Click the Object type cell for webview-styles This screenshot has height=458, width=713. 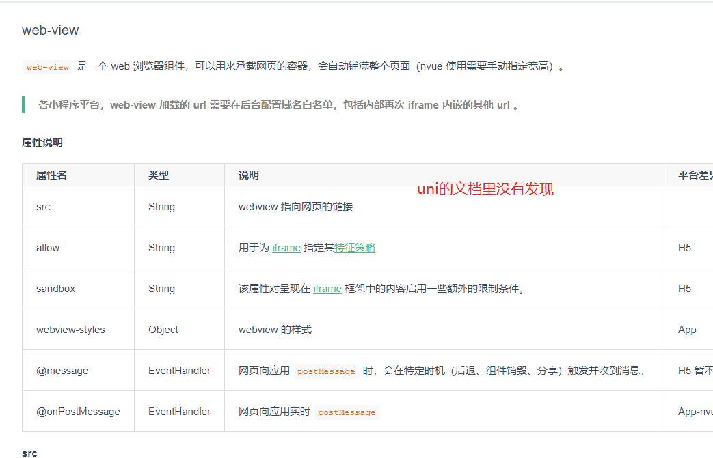click(x=163, y=330)
